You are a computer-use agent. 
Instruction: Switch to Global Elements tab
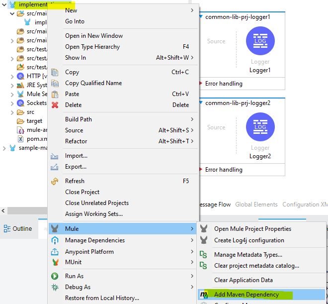click(x=256, y=204)
